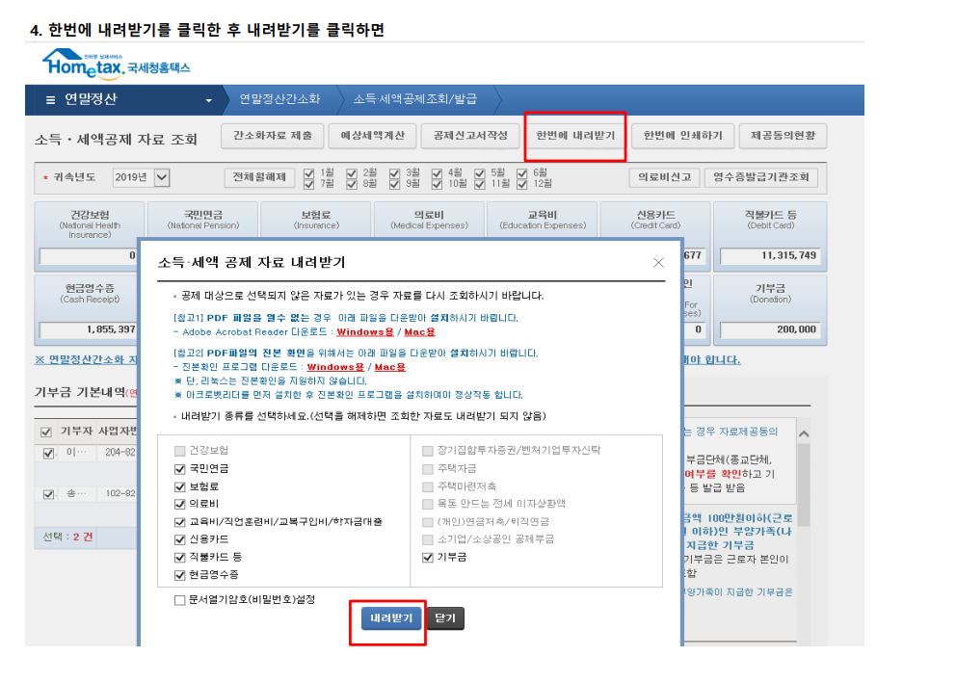Open the 의료비신고 button
Image resolution: width=956 pixels, height=682 pixels.
point(664,177)
